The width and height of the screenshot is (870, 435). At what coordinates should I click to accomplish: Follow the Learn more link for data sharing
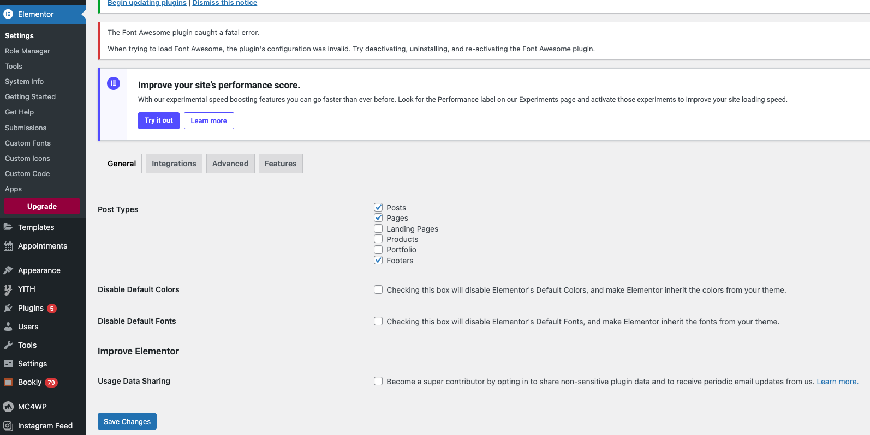pos(838,382)
